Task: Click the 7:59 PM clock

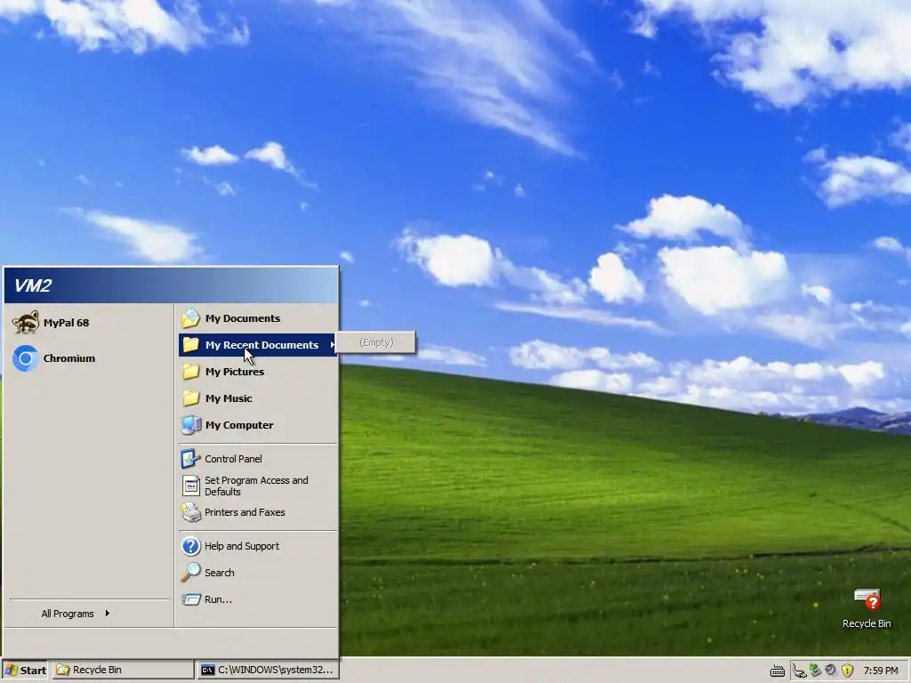Action: 881,671
